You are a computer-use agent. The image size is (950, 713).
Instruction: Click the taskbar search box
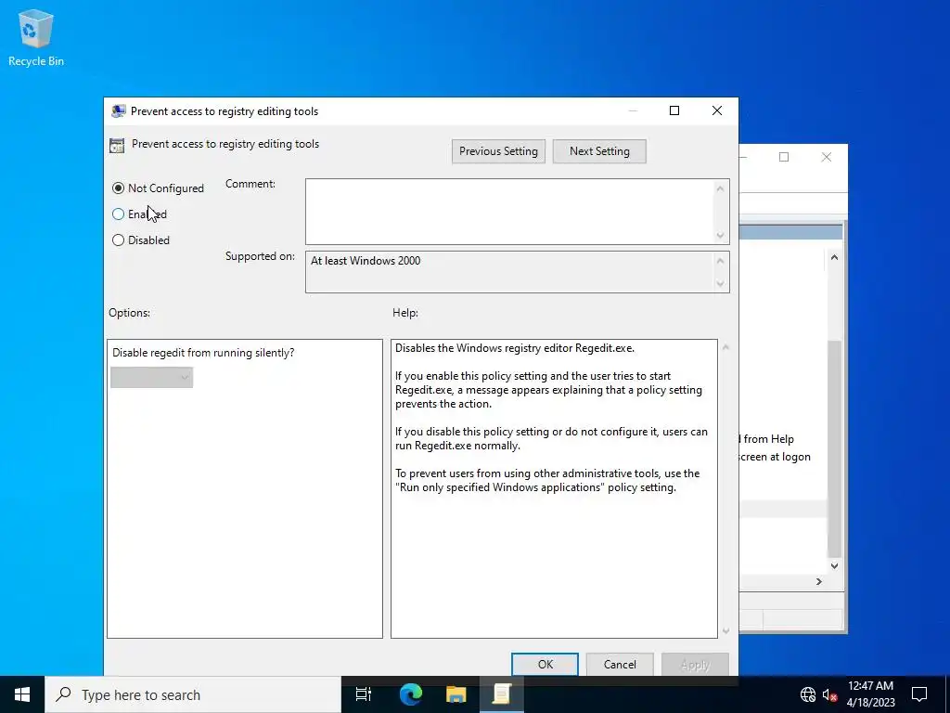click(x=193, y=694)
